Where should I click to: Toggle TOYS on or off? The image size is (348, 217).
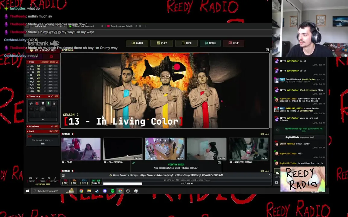pyautogui.click(x=84, y=182)
